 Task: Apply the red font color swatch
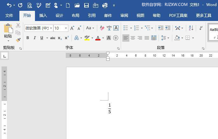pos(98,38)
